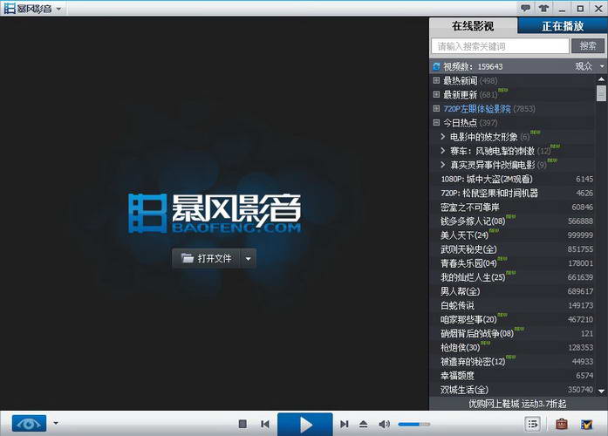608x436 pixels.
Task: Open the toolbox briefcase icon
Action: tap(562, 424)
